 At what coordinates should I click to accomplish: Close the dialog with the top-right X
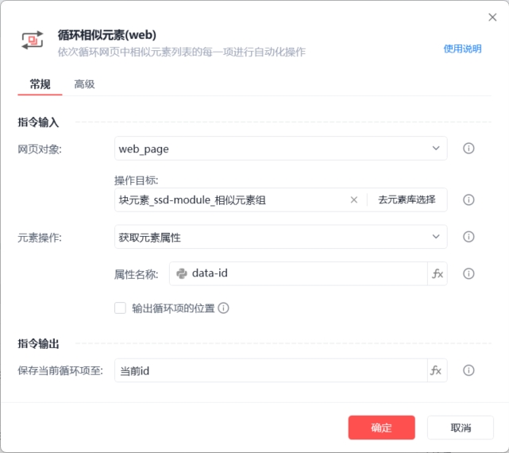pos(492,17)
